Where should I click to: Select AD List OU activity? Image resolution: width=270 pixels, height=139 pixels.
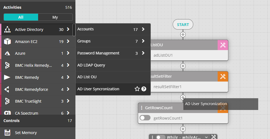click(113, 77)
